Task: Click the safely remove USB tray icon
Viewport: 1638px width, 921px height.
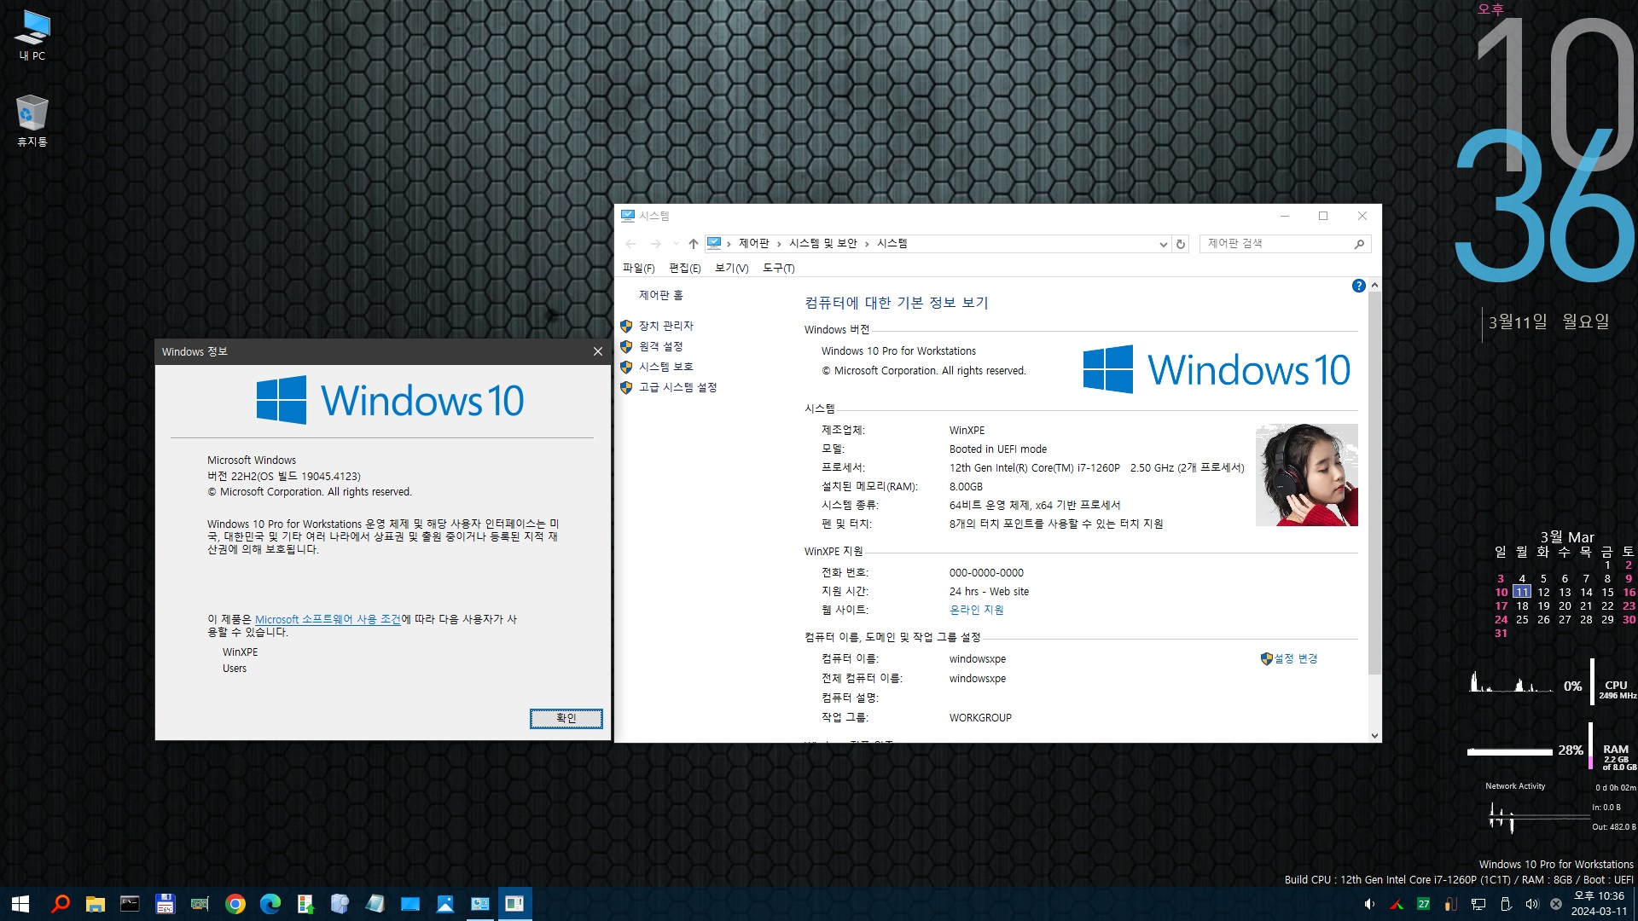Action: click(1505, 904)
